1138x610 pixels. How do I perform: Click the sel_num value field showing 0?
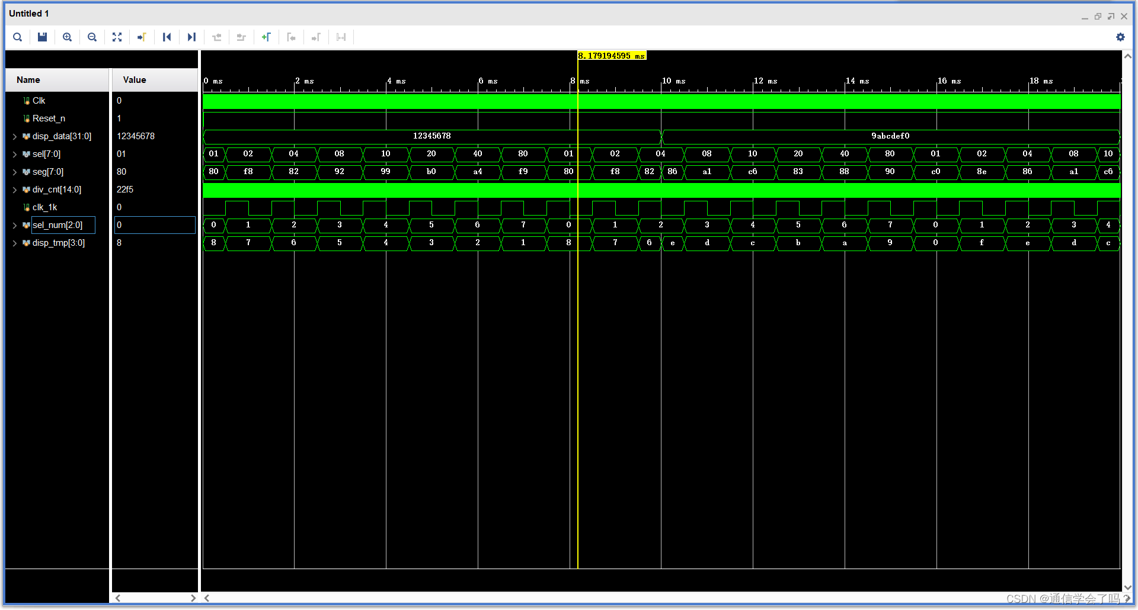155,225
